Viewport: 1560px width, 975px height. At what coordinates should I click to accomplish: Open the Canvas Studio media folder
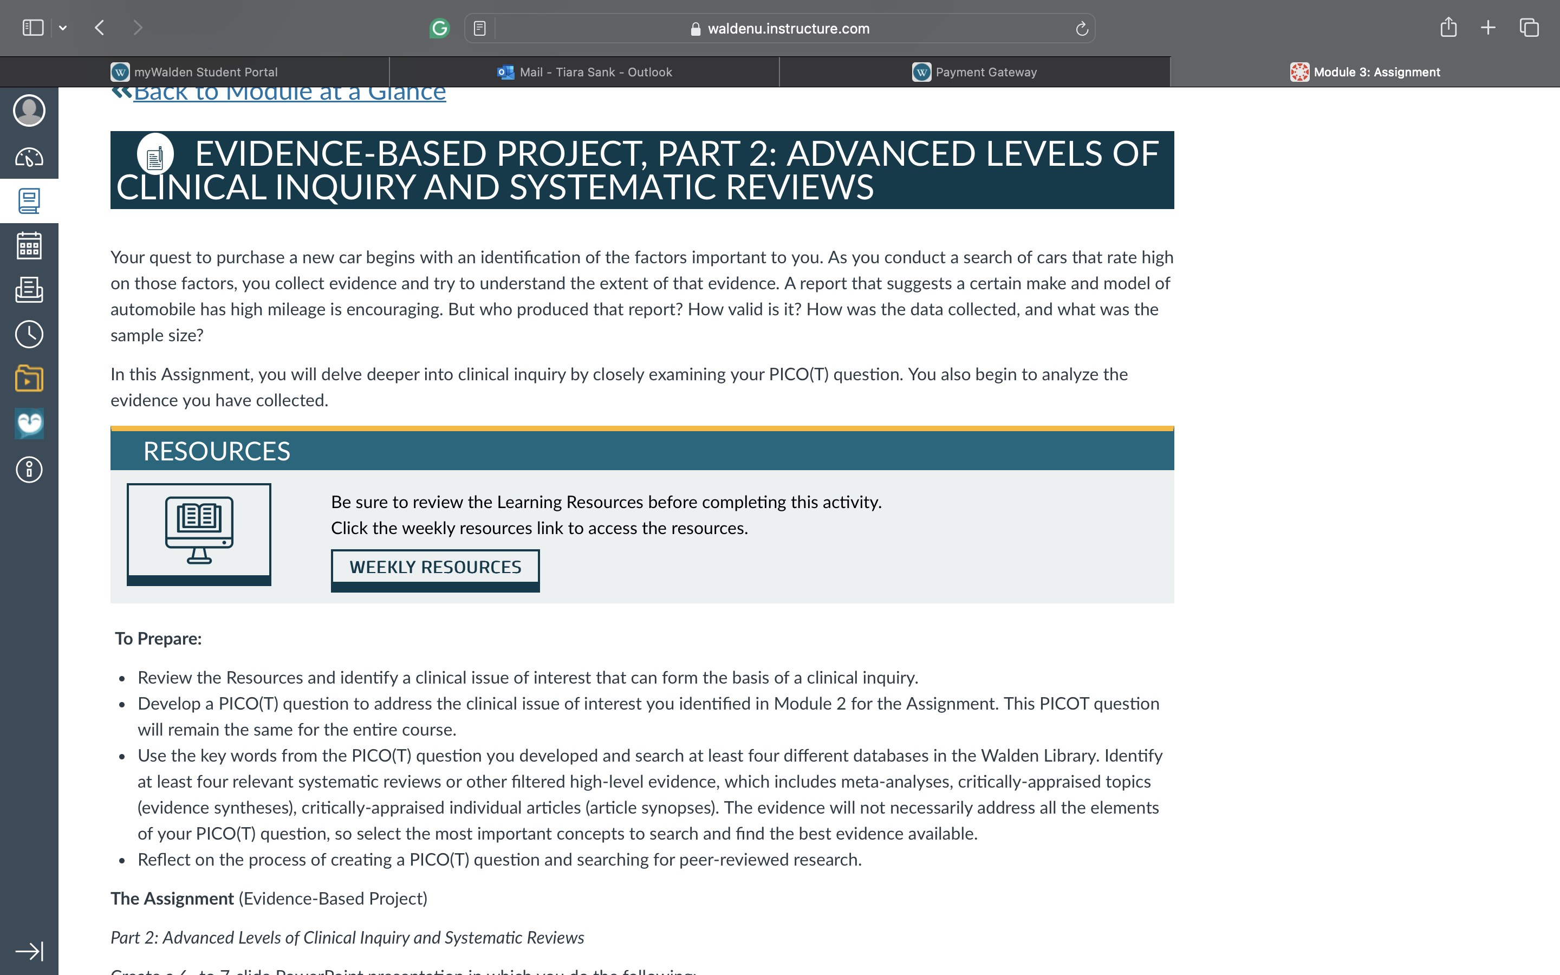(x=29, y=379)
